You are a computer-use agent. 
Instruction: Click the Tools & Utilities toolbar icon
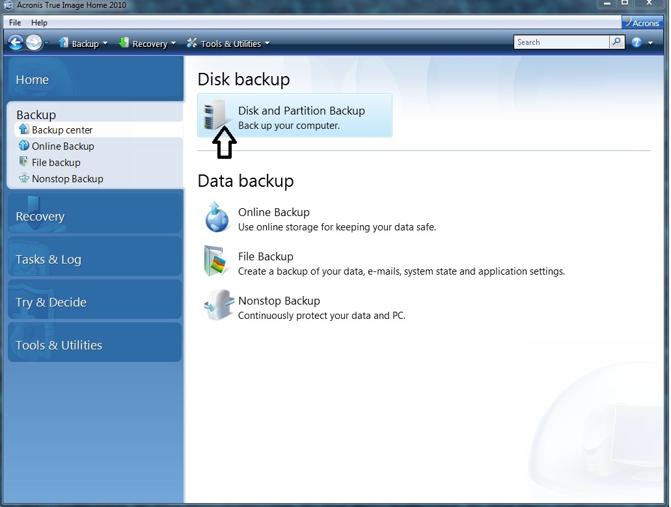(x=192, y=43)
